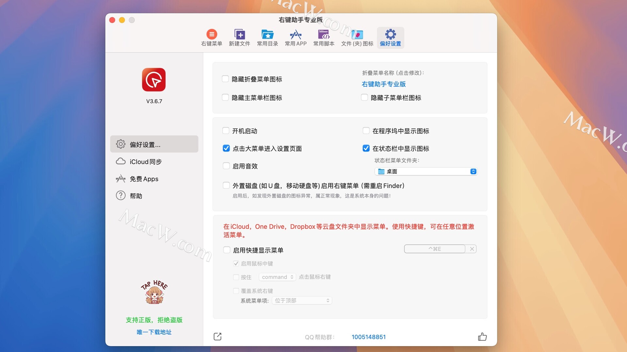Click the QQ帮助群 label
627x352 pixels.
pos(320,337)
